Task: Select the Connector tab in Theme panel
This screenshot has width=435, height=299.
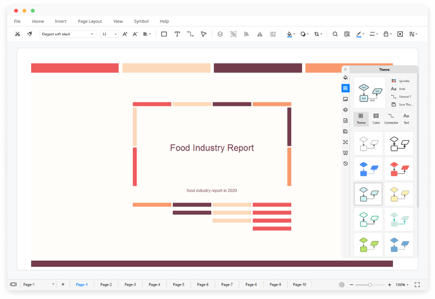Action: pos(391,119)
